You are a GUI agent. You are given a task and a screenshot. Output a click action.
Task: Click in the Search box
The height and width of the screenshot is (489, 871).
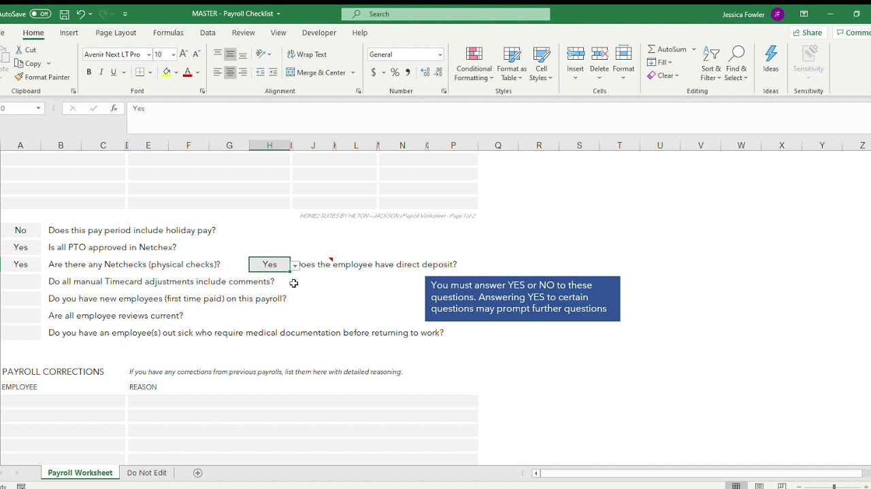tap(446, 14)
